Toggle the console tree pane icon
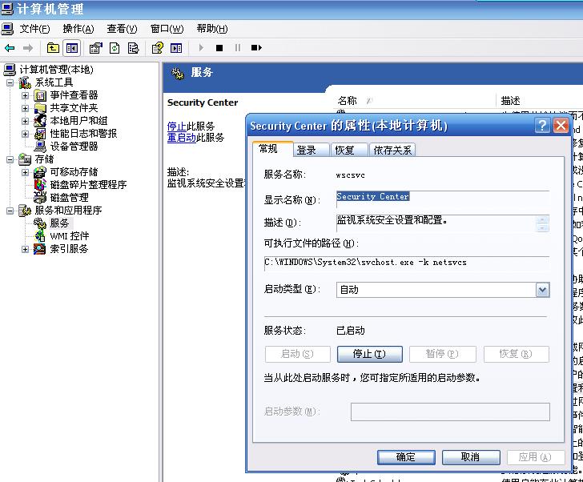583x482 pixels. [x=72, y=48]
